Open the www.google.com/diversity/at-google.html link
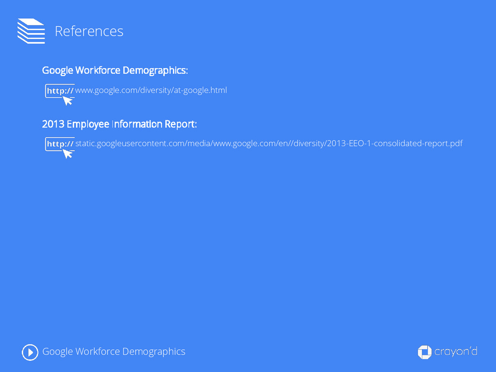496x372 pixels. point(151,91)
